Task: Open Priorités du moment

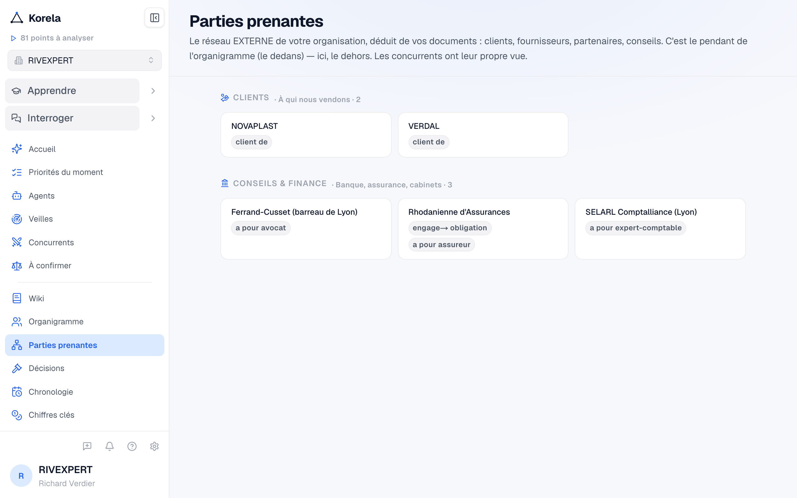Action: tap(85, 172)
